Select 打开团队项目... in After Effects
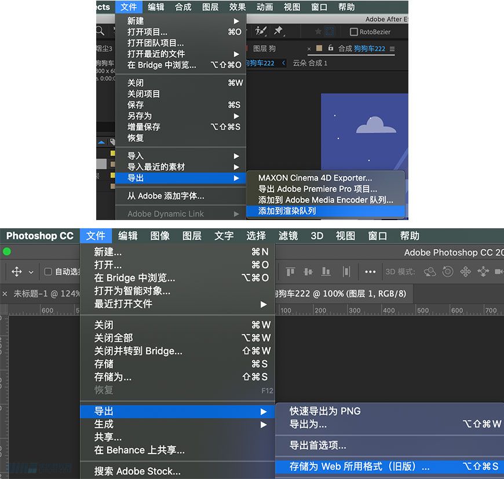 (181, 43)
